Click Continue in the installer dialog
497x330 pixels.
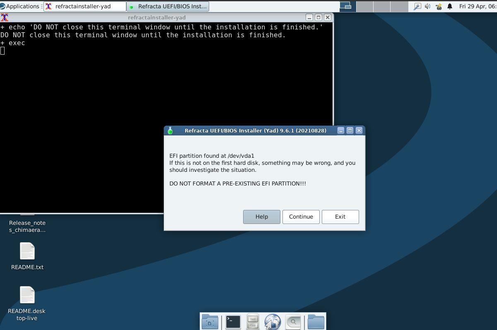pyautogui.click(x=301, y=217)
